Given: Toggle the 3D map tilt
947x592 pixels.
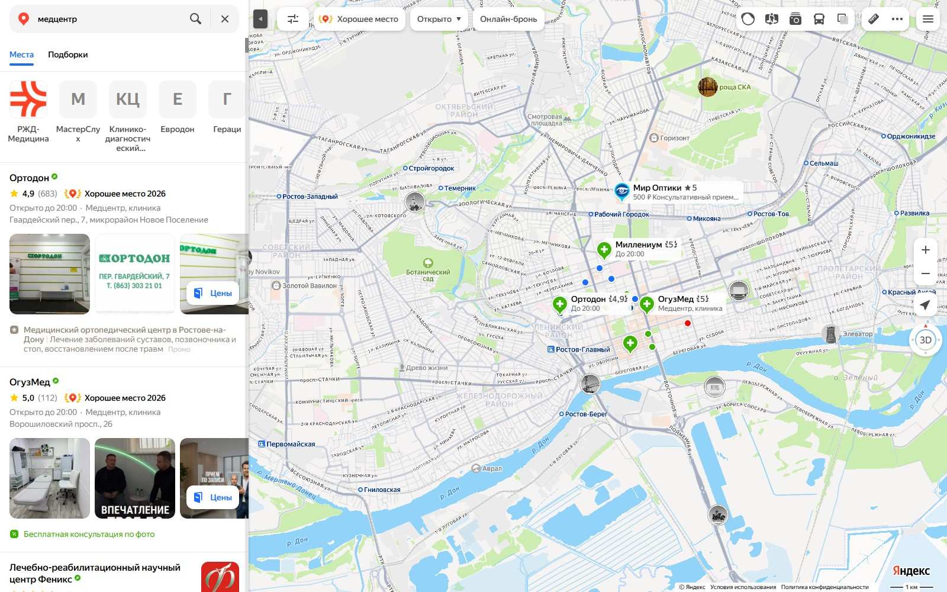Looking at the screenshot, I should (926, 340).
